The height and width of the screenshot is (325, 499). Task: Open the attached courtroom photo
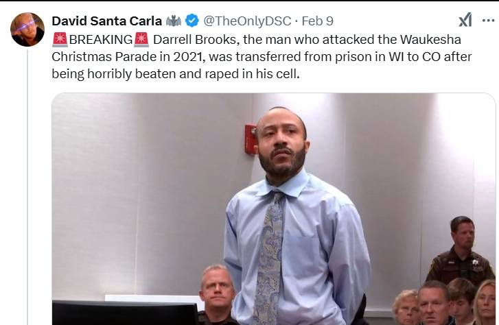tap(274, 209)
